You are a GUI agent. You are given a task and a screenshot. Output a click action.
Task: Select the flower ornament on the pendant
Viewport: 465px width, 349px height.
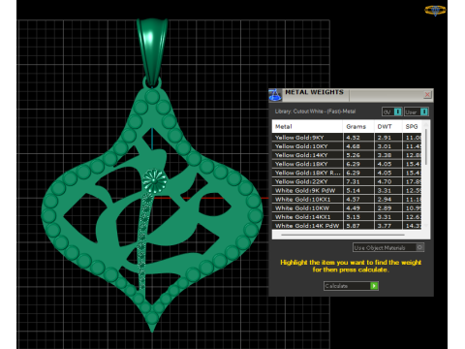(155, 180)
